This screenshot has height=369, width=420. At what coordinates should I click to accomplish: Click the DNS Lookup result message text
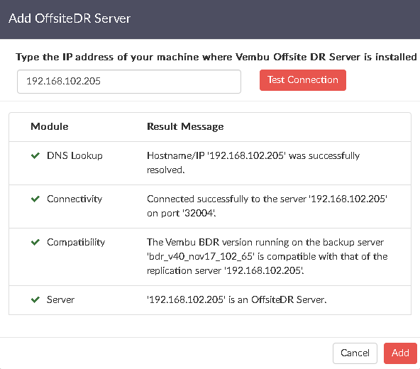[253, 163]
